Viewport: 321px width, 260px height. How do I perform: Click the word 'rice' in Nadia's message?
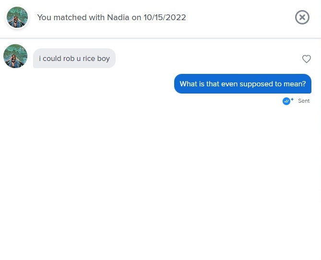tap(89, 59)
